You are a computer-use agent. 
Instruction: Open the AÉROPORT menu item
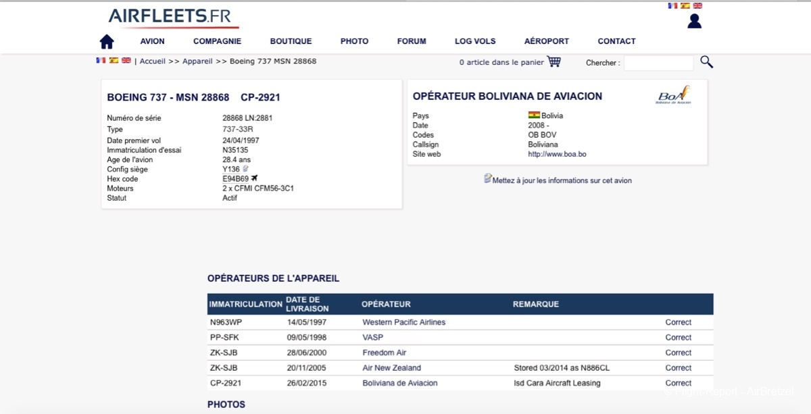(546, 41)
